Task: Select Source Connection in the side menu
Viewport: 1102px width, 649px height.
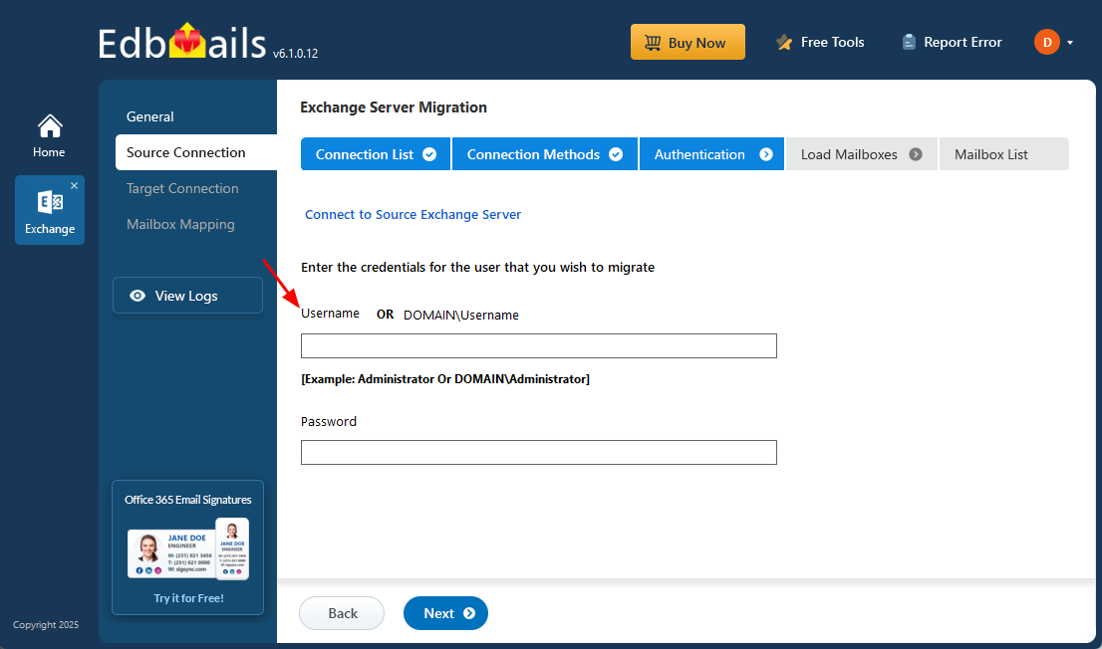Action: [196, 152]
